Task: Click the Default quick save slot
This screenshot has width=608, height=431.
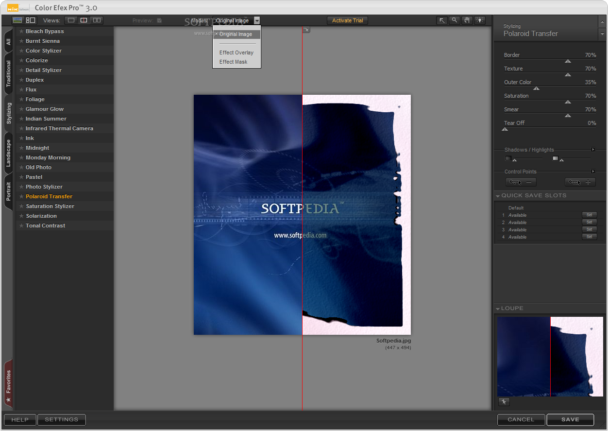Action: click(x=516, y=208)
